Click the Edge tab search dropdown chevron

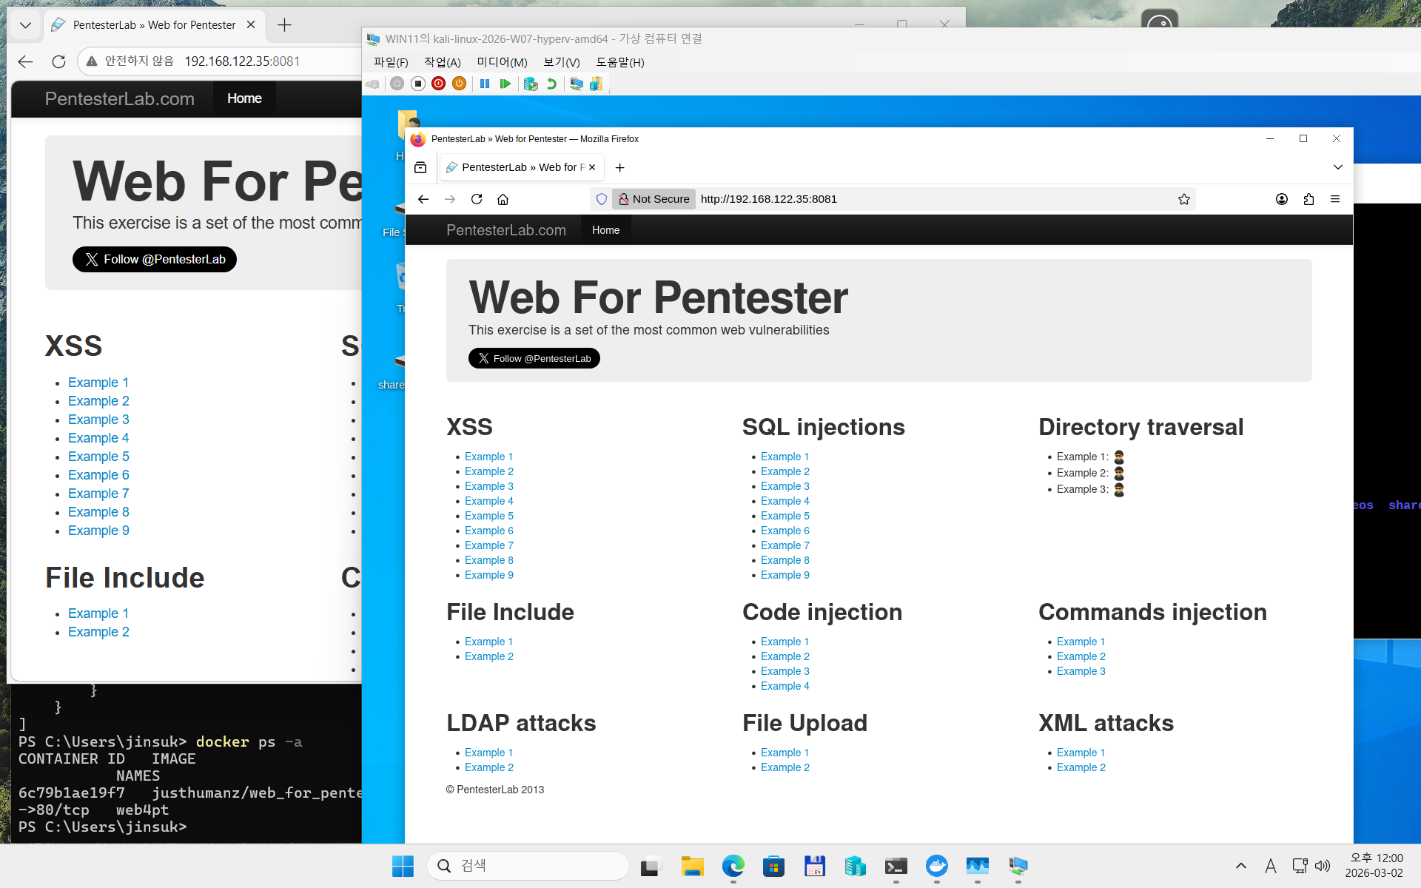(x=25, y=25)
